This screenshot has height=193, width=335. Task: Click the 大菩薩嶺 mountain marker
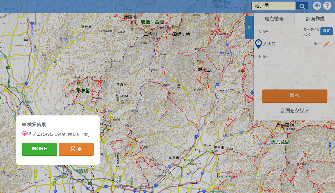279,121
